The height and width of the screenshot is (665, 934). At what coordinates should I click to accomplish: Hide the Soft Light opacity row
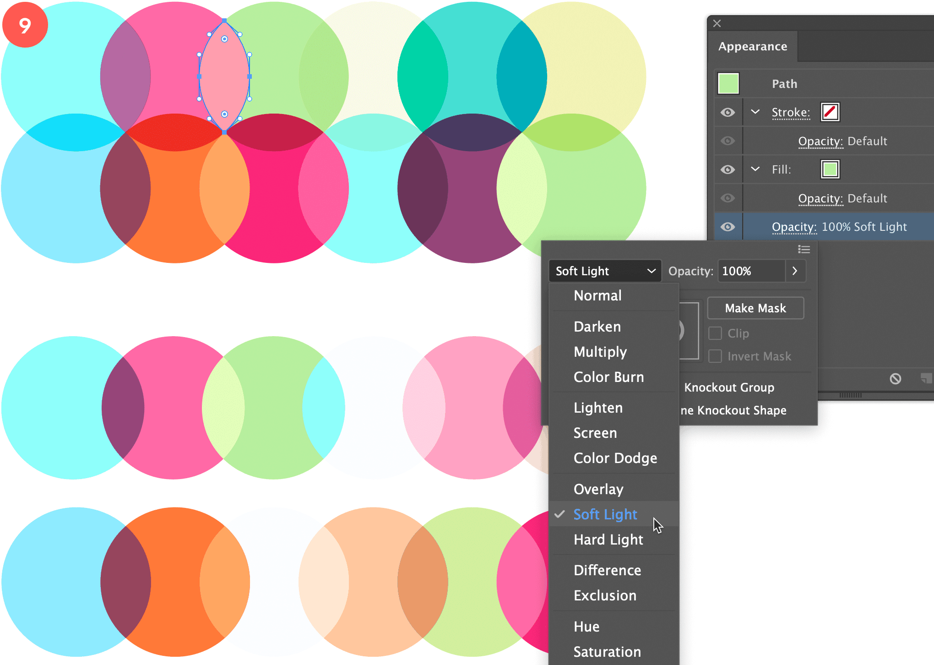[x=728, y=227]
